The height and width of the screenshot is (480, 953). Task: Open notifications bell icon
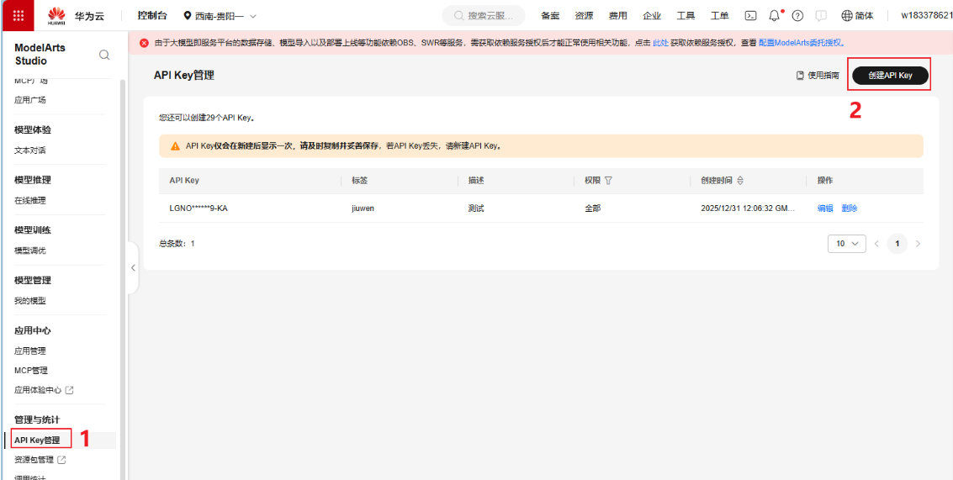(775, 16)
